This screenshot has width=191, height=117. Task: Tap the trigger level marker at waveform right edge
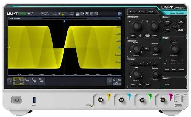120,48
